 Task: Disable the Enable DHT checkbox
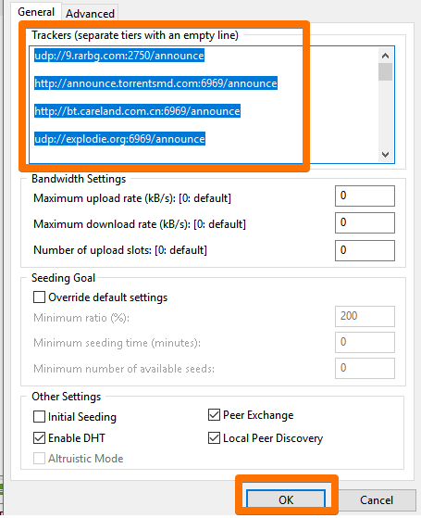tap(39, 437)
